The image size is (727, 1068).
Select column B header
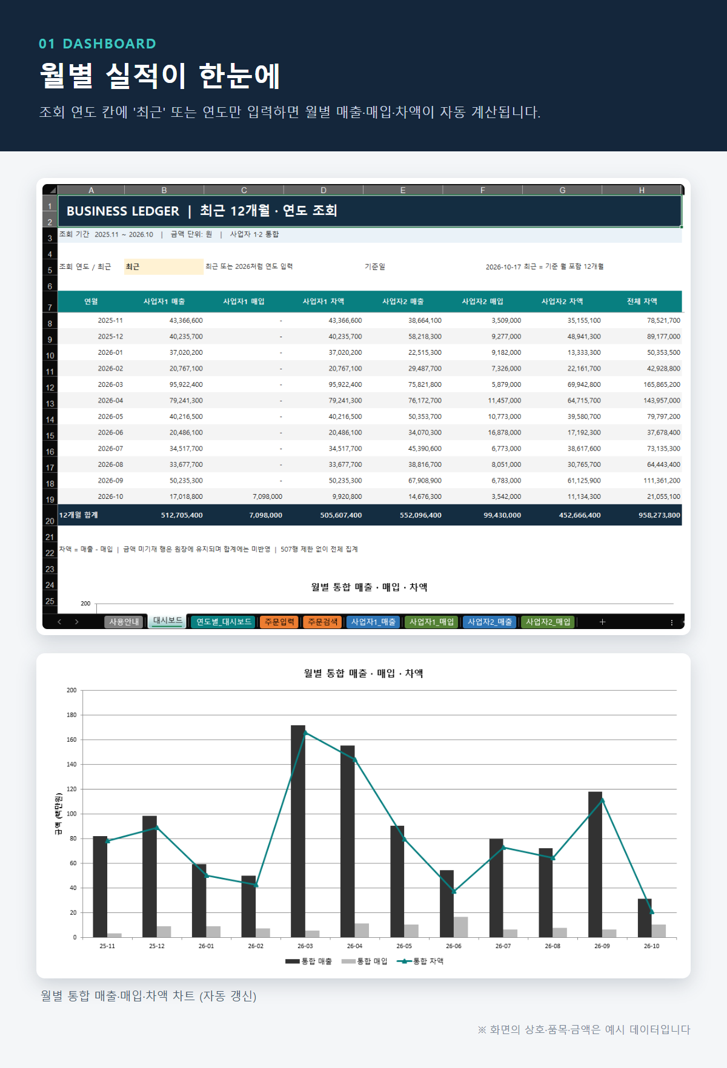[x=164, y=190]
